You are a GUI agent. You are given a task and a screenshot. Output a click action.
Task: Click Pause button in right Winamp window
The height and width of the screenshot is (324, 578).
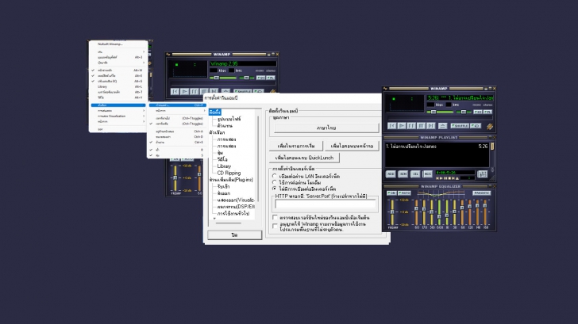[411, 126]
